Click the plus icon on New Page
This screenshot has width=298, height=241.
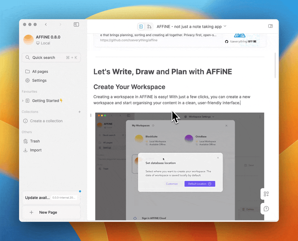click(32, 212)
